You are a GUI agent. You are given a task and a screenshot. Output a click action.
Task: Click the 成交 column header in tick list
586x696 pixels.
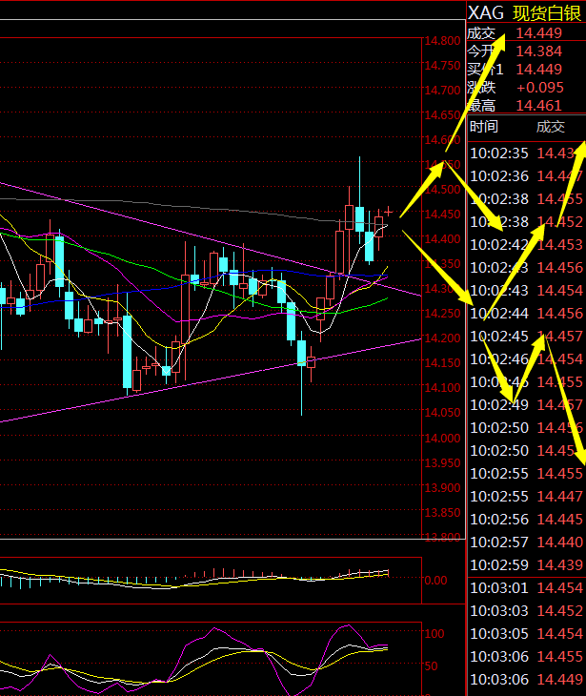click(550, 127)
